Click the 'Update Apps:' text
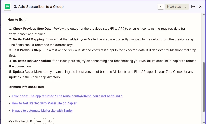This screenshot has width=206, height=124. 23,72
